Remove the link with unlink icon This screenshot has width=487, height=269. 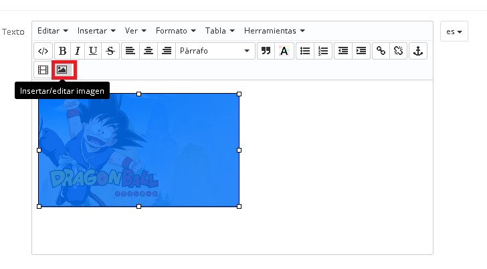[398, 51]
